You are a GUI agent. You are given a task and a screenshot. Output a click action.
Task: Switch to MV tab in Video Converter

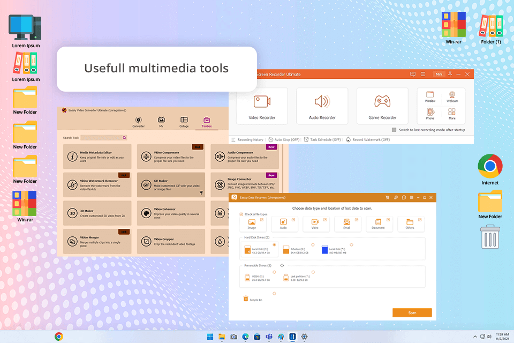(x=161, y=122)
